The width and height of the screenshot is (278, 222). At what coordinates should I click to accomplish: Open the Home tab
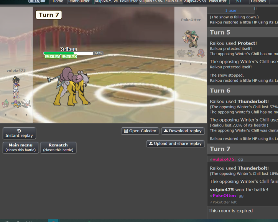pyautogui.click(x=58, y=2)
